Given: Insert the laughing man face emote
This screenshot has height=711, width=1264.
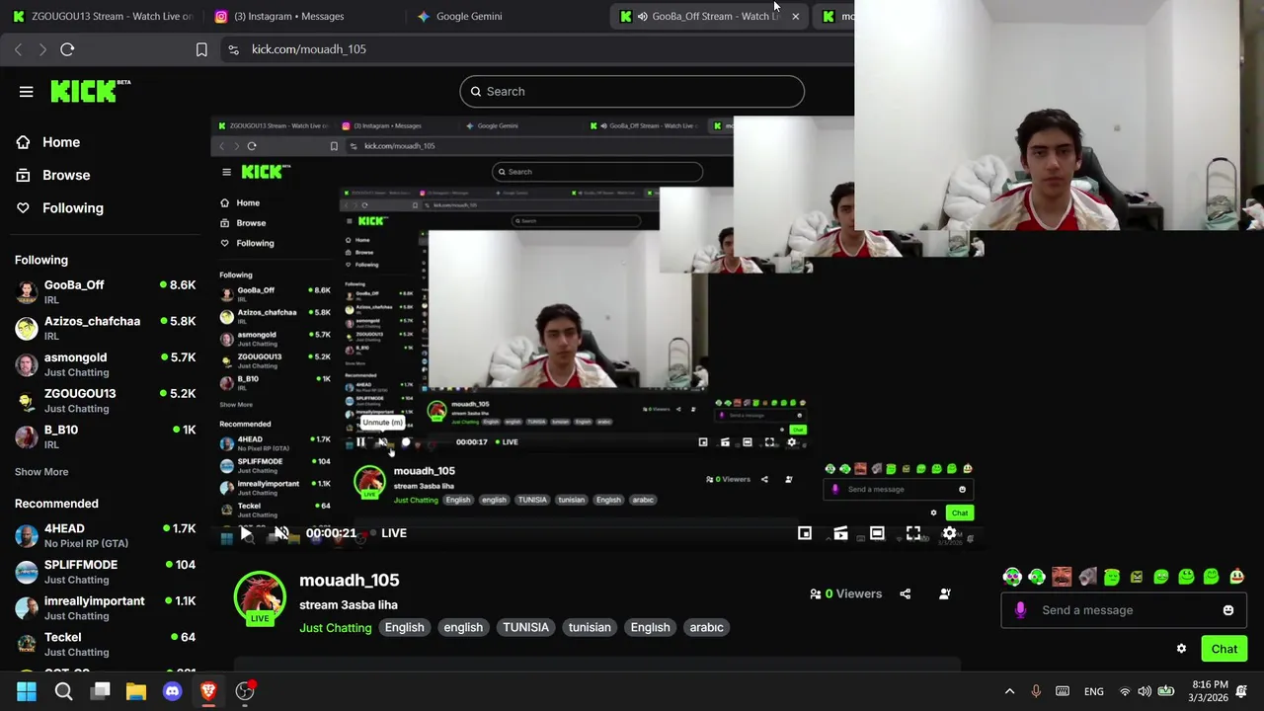Looking at the screenshot, I should (1062, 577).
